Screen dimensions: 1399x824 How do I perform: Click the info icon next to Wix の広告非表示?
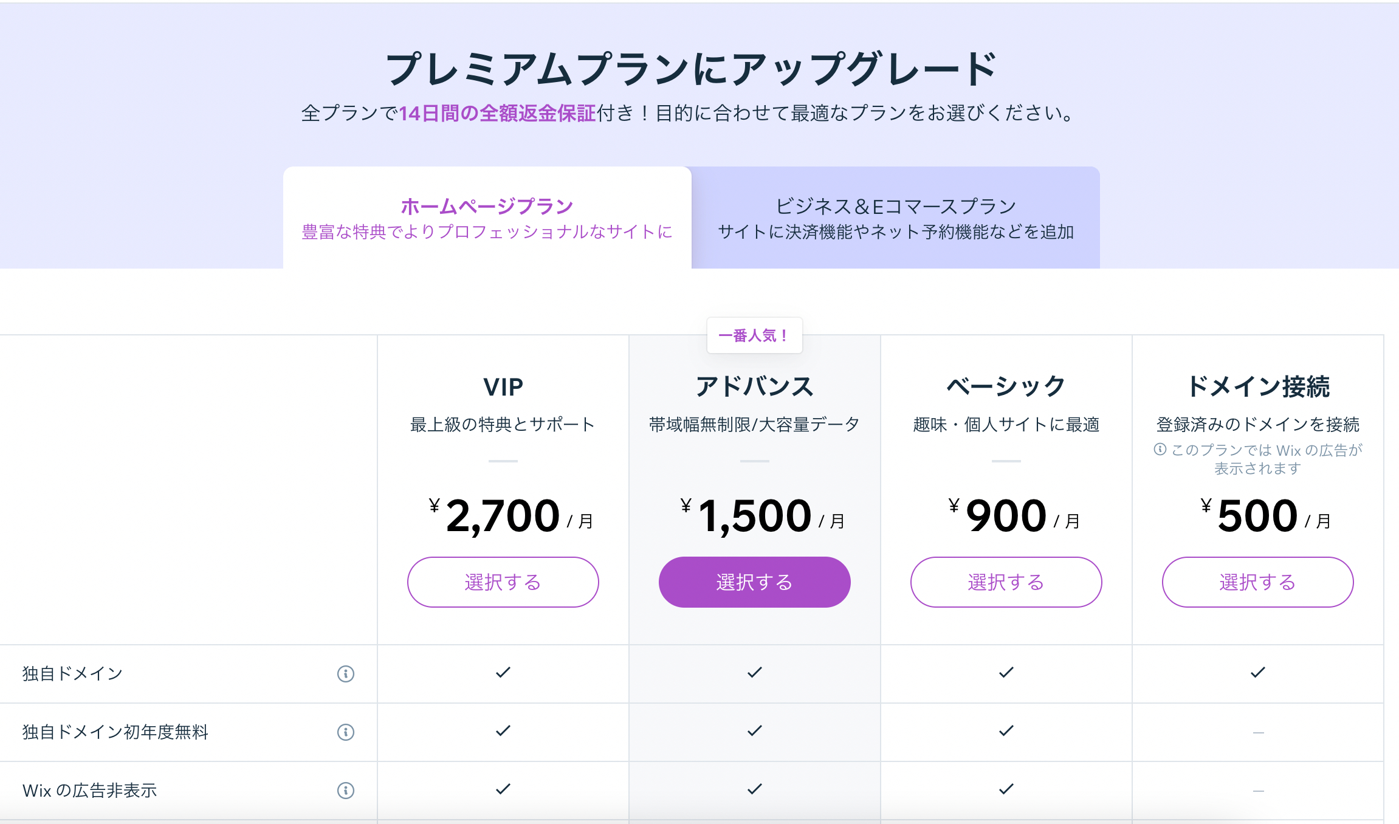pyautogui.click(x=345, y=791)
